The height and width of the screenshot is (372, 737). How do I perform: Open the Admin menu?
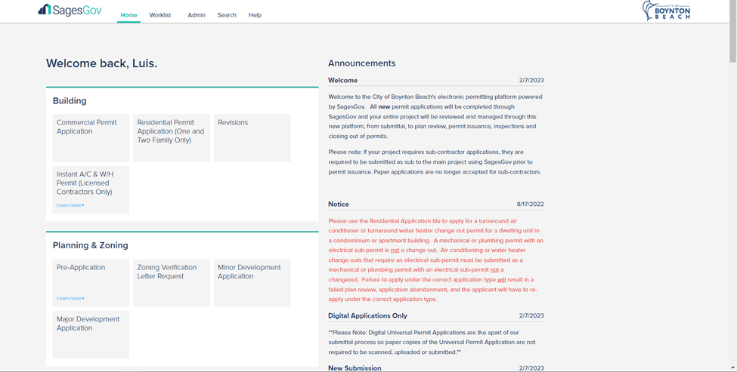tap(196, 15)
